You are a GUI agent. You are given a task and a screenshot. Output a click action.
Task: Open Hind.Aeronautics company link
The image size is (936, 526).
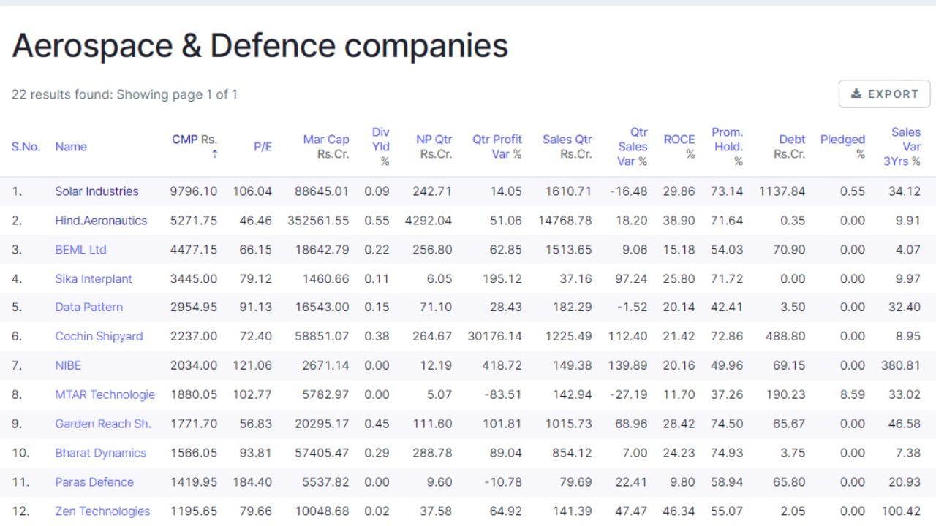[x=101, y=221]
